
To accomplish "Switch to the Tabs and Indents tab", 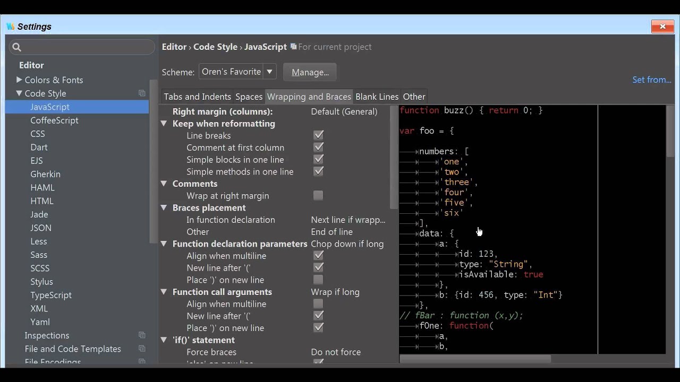I will coord(197,97).
